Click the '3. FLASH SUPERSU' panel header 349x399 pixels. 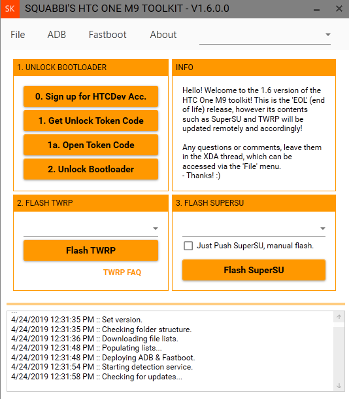pyautogui.click(x=254, y=203)
